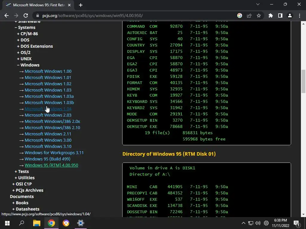Open the Chrome extensions puzzle menu

(271, 16)
